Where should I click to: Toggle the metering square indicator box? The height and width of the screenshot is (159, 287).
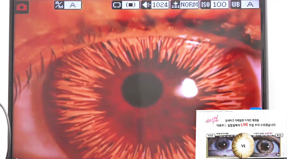[131, 5]
